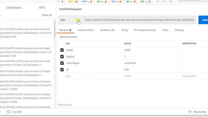This screenshot has height=117, width=208.
Task: Click the recordtype key cell
Action: coord(94,63)
